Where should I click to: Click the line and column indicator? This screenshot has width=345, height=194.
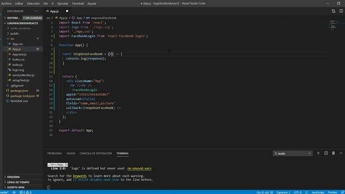click(265, 192)
